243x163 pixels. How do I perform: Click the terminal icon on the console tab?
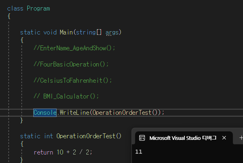tap(142, 138)
